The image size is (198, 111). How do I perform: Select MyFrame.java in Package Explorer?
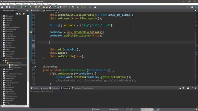16,67
